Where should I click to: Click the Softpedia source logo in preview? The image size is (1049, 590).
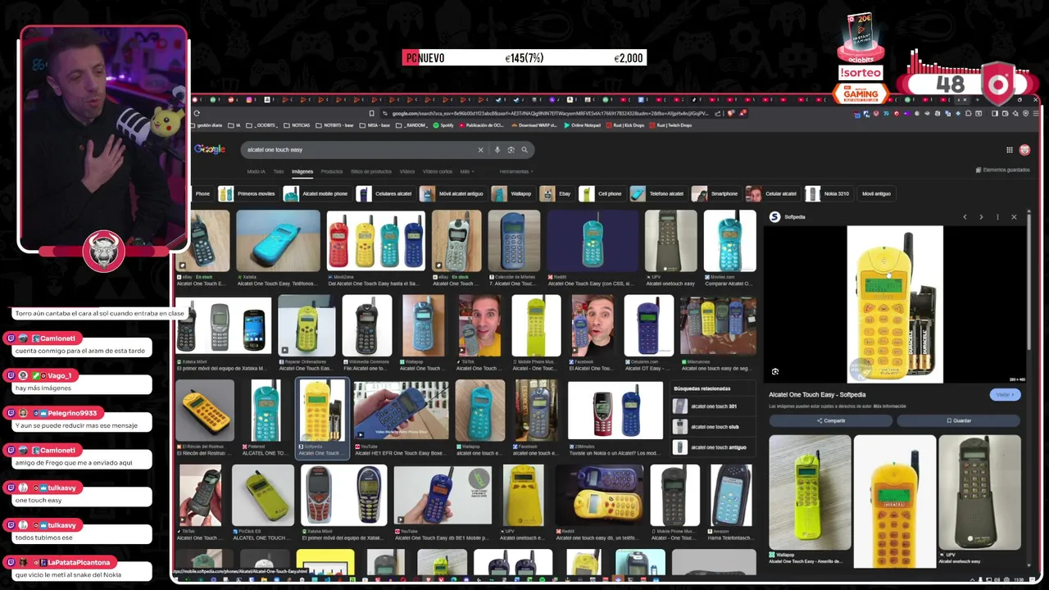click(x=774, y=217)
